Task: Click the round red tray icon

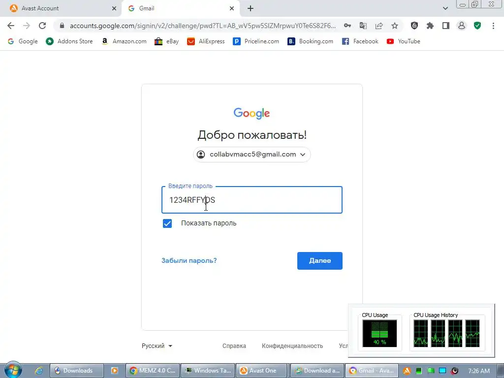Action: [x=454, y=371]
